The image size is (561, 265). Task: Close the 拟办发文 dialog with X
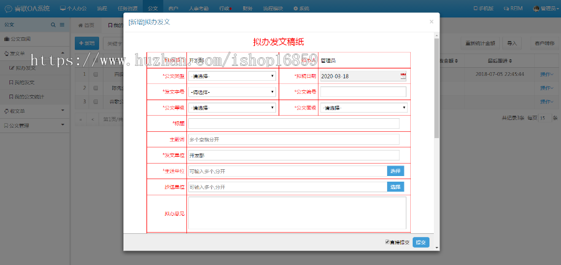tap(431, 22)
